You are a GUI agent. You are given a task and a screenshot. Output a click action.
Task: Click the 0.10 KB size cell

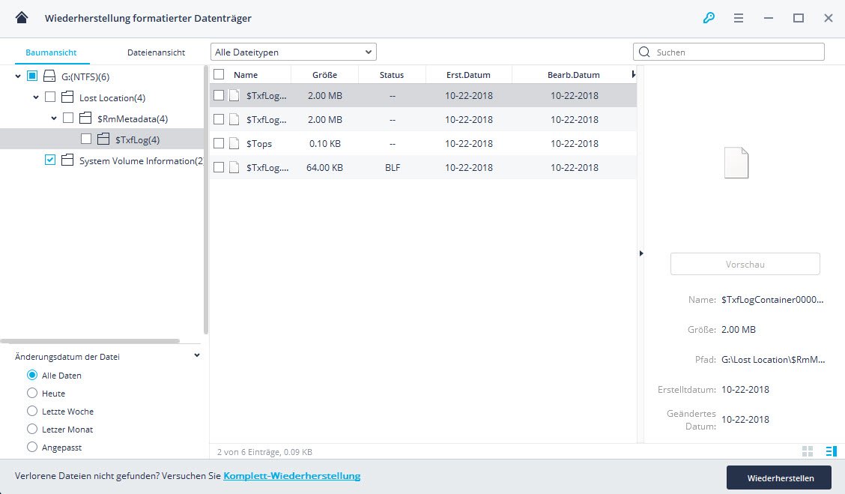[x=324, y=143]
